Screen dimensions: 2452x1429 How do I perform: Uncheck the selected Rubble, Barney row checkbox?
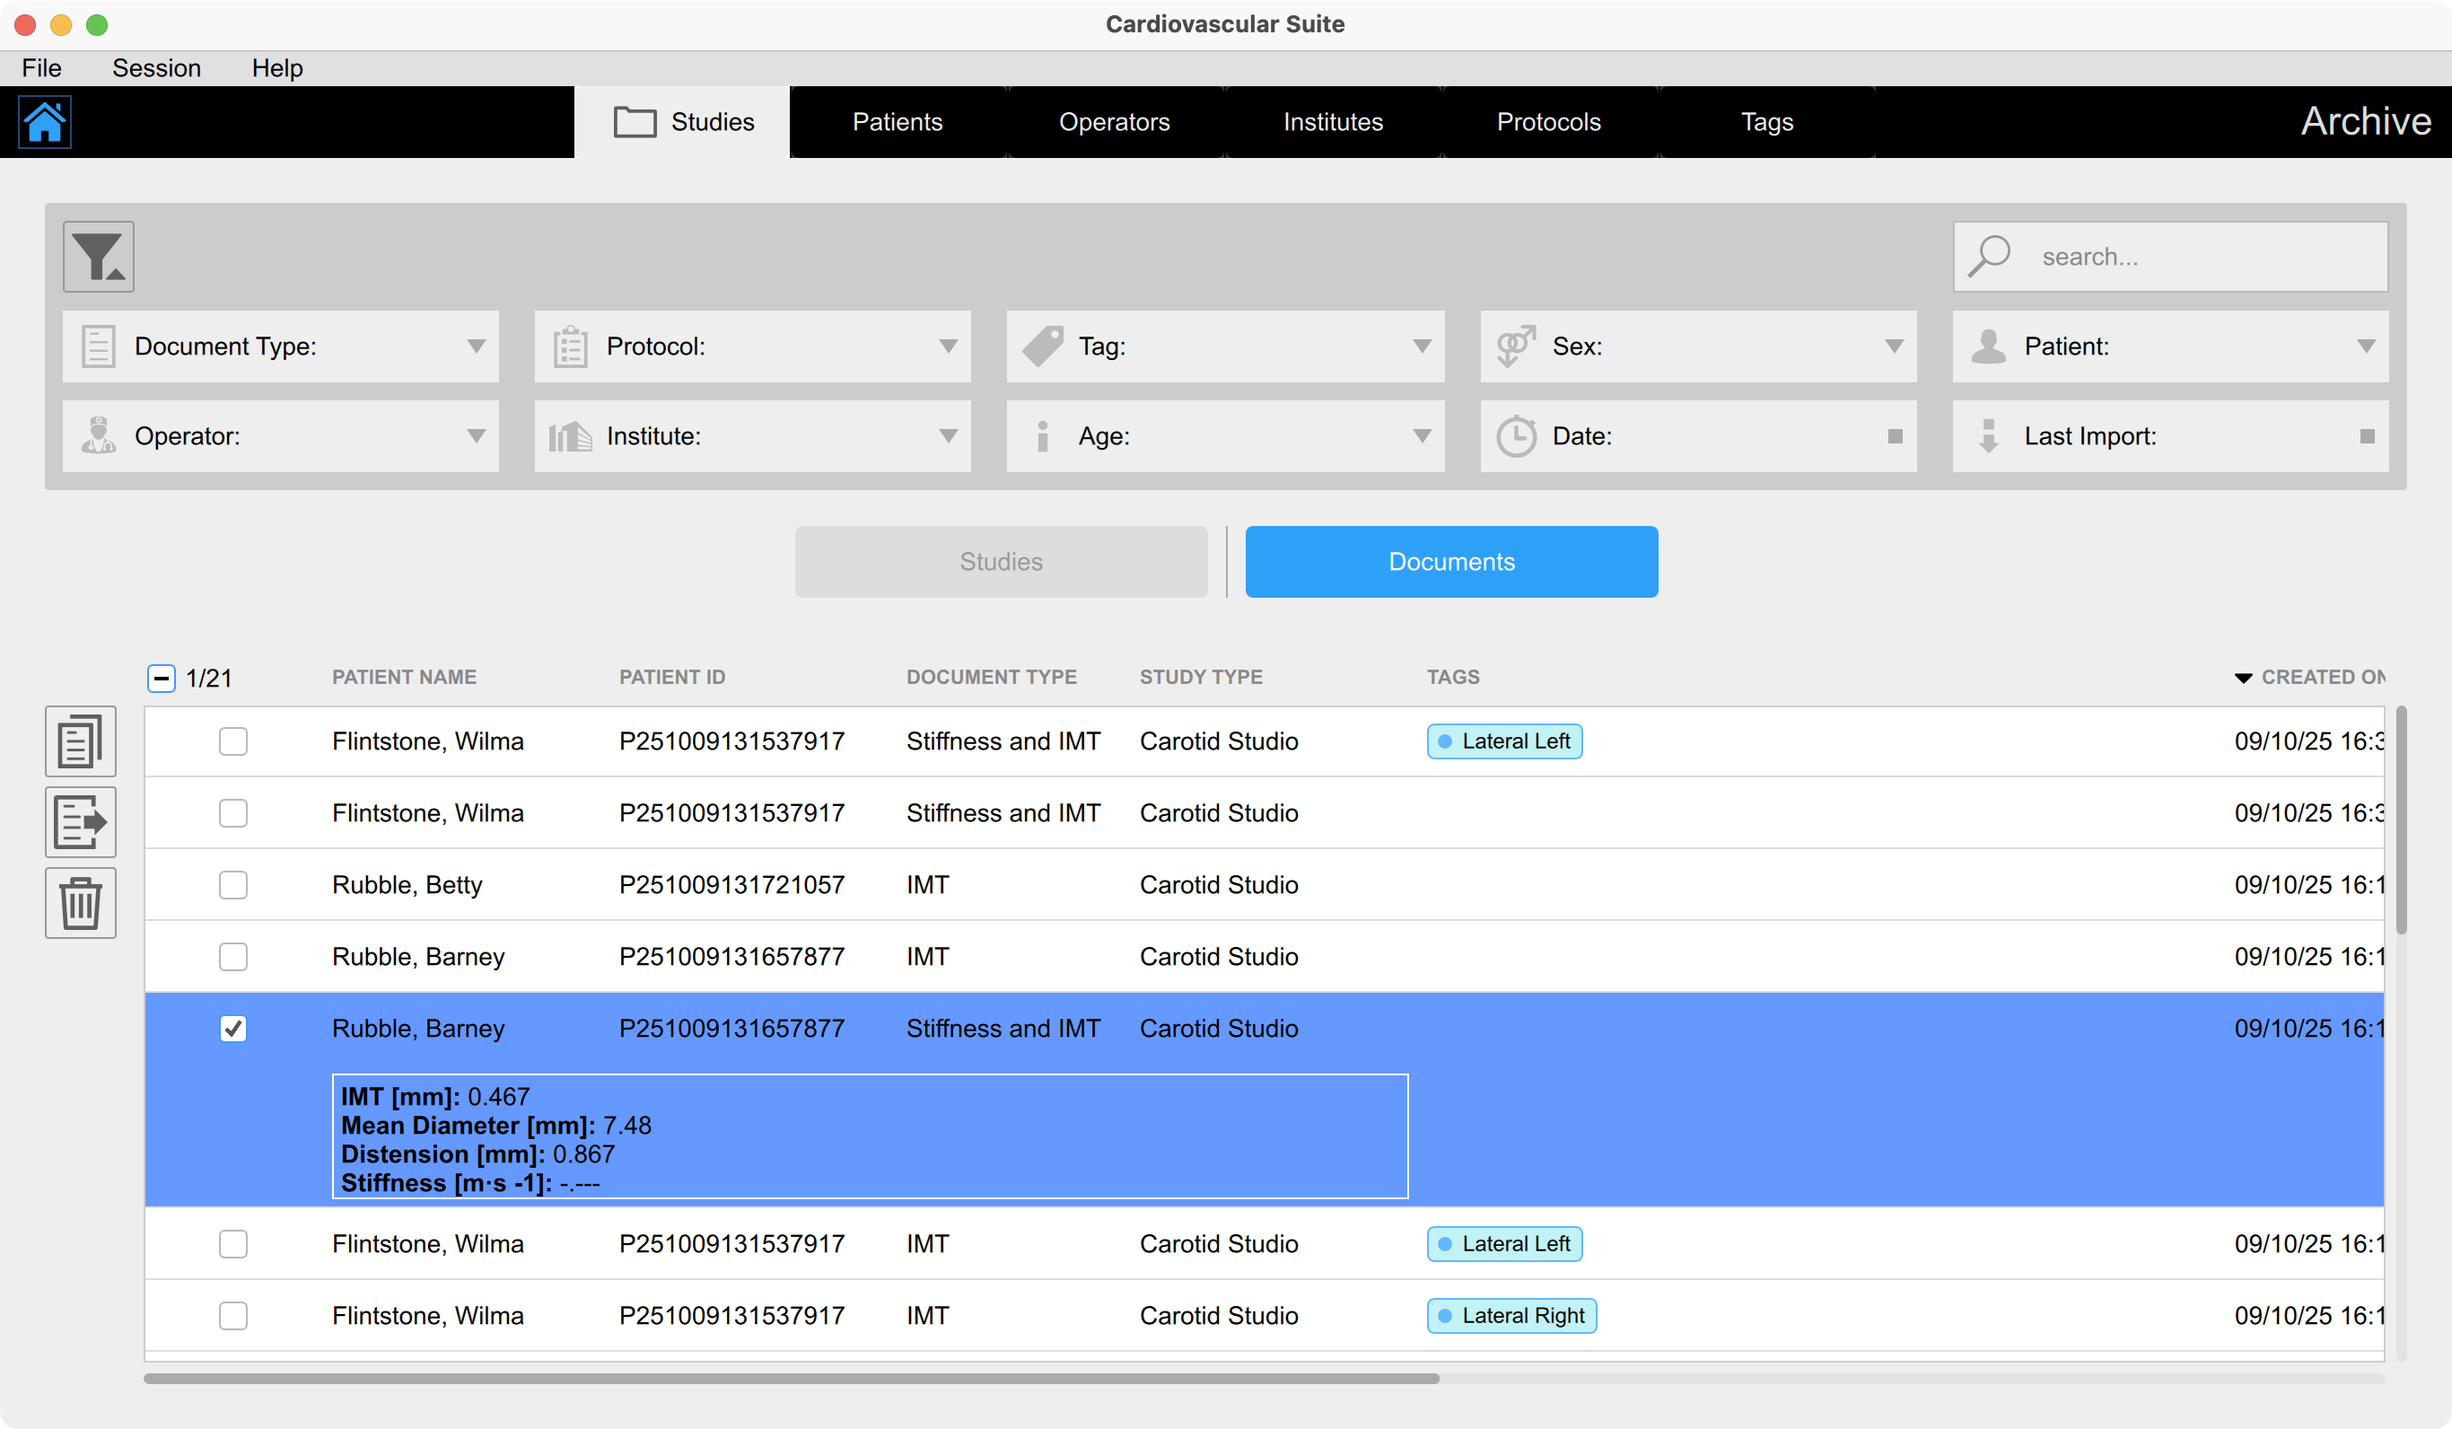click(232, 1027)
